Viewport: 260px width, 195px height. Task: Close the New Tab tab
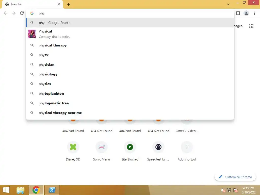pos(59,4)
